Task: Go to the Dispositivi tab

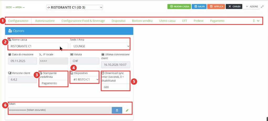Action: coord(118,21)
